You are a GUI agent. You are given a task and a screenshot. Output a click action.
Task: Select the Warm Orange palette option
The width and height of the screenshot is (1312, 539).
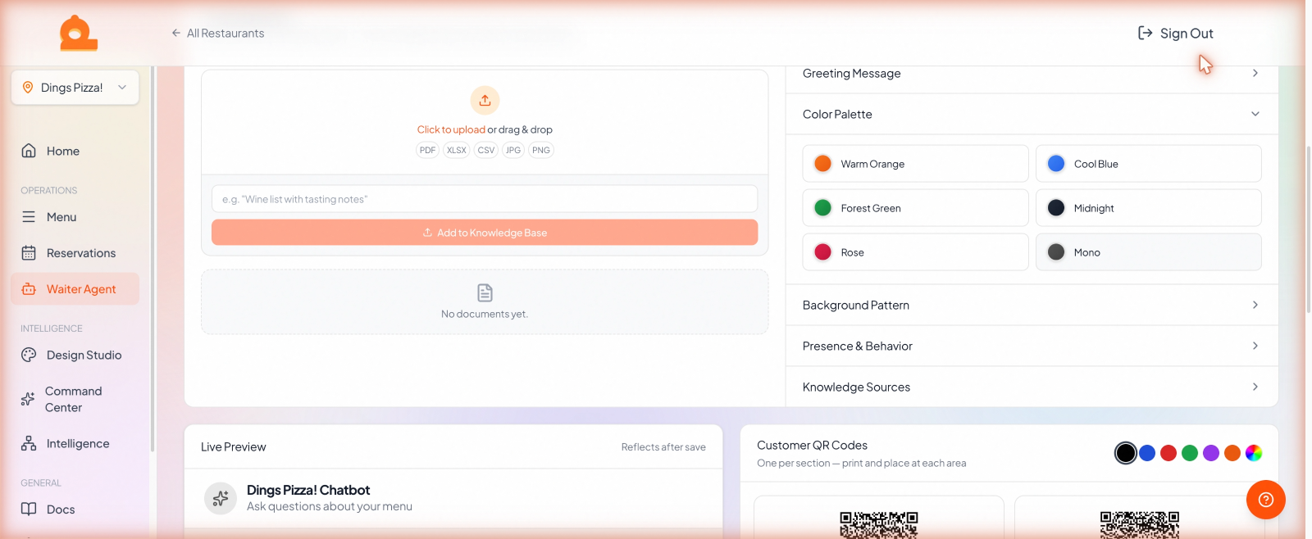[915, 164]
